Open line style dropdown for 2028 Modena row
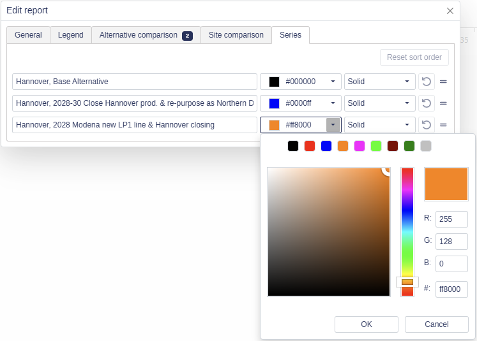The width and height of the screenshot is (477, 341). click(380, 125)
